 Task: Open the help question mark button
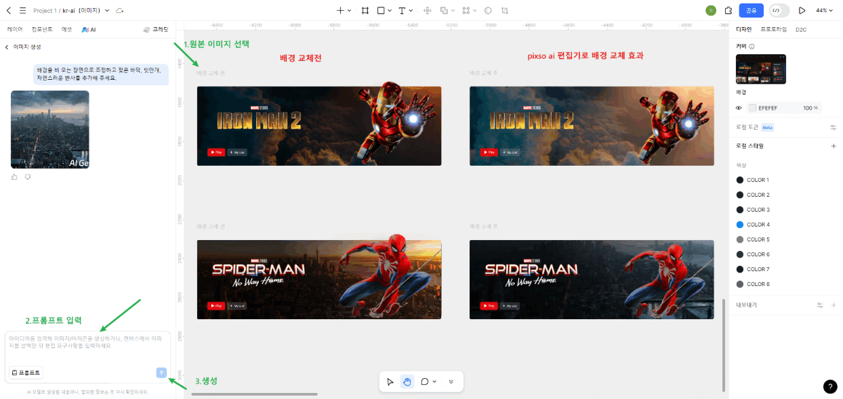point(830,386)
